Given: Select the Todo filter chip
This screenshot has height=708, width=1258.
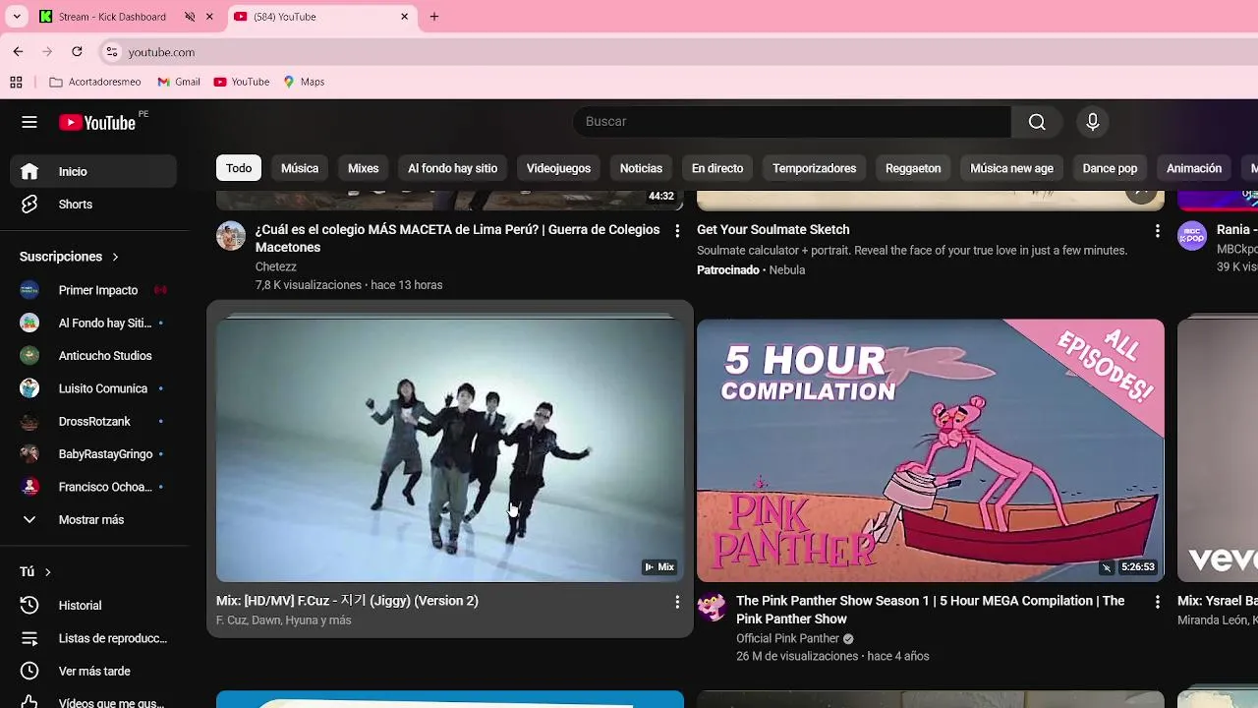Looking at the screenshot, I should tap(239, 168).
